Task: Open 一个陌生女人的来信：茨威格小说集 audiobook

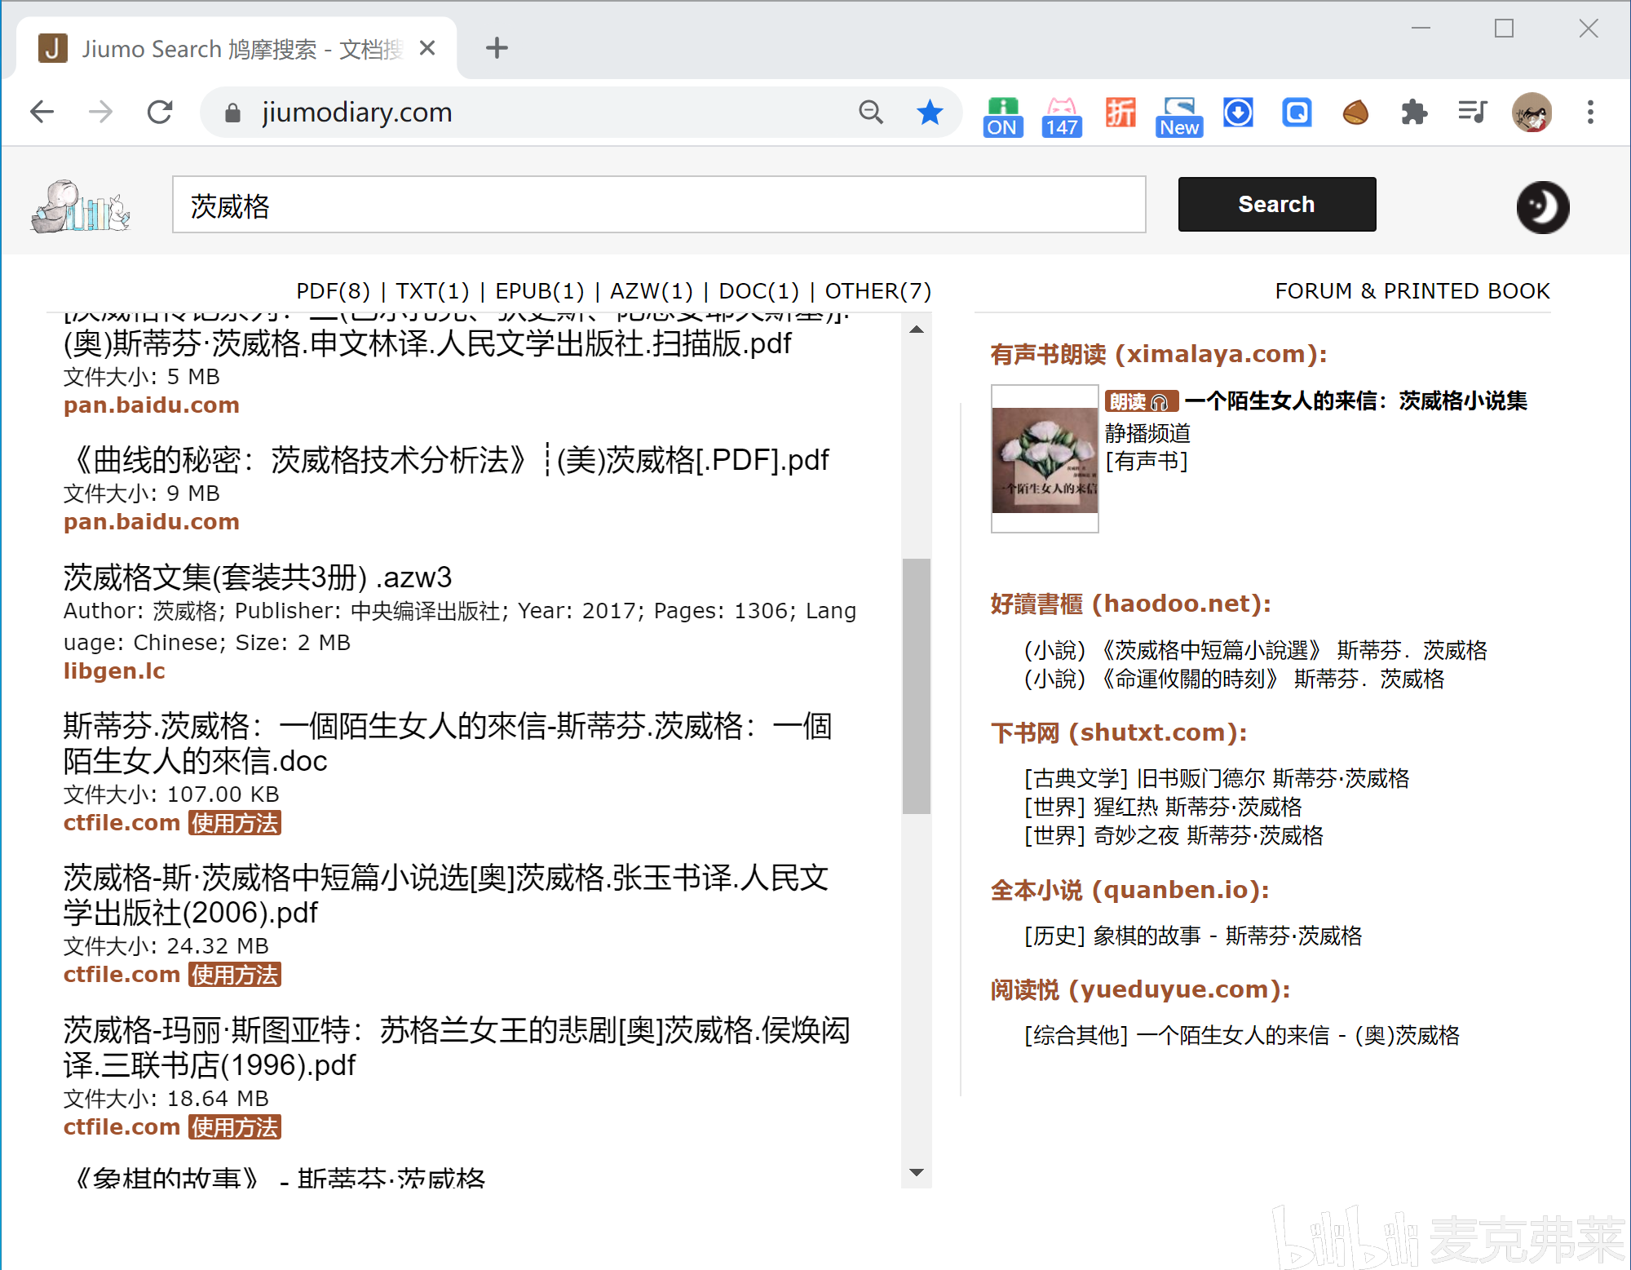Action: pyautogui.click(x=1356, y=400)
